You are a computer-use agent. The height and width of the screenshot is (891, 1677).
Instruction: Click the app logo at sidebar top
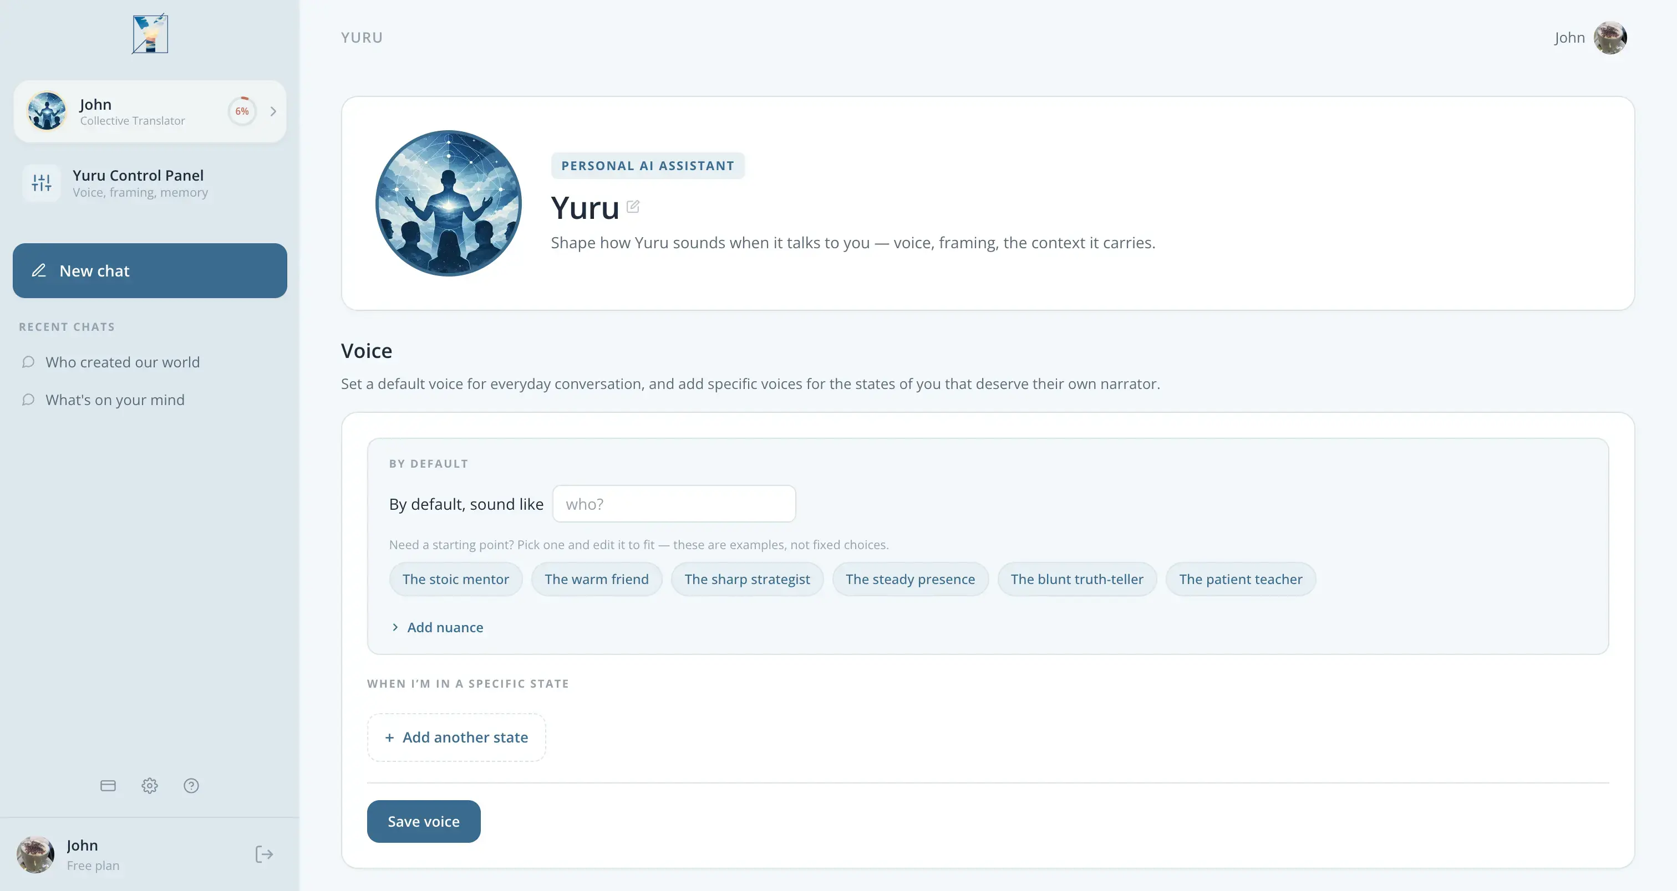point(150,34)
